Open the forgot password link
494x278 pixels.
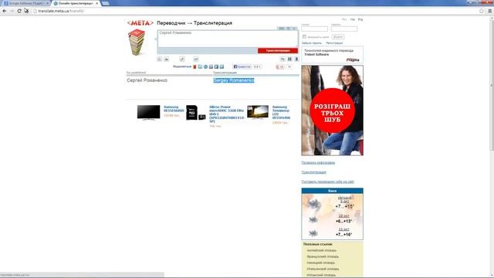pyautogui.click(x=312, y=43)
